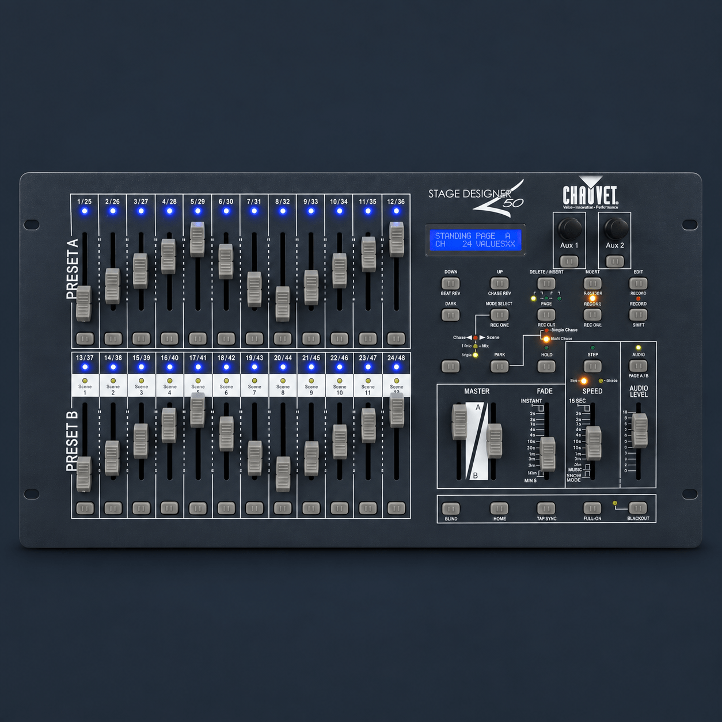Hit the Scene 3 button under fader 15/39

point(141,508)
